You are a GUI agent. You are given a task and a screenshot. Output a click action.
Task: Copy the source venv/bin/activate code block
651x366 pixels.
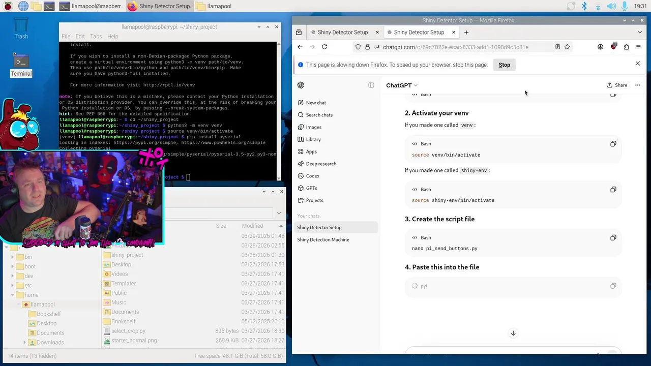click(x=613, y=144)
